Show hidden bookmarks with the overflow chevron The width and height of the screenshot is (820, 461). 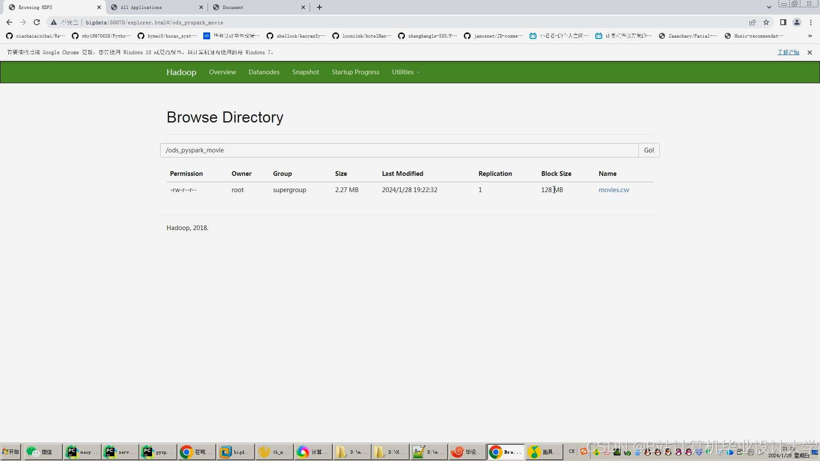(x=810, y=36)
